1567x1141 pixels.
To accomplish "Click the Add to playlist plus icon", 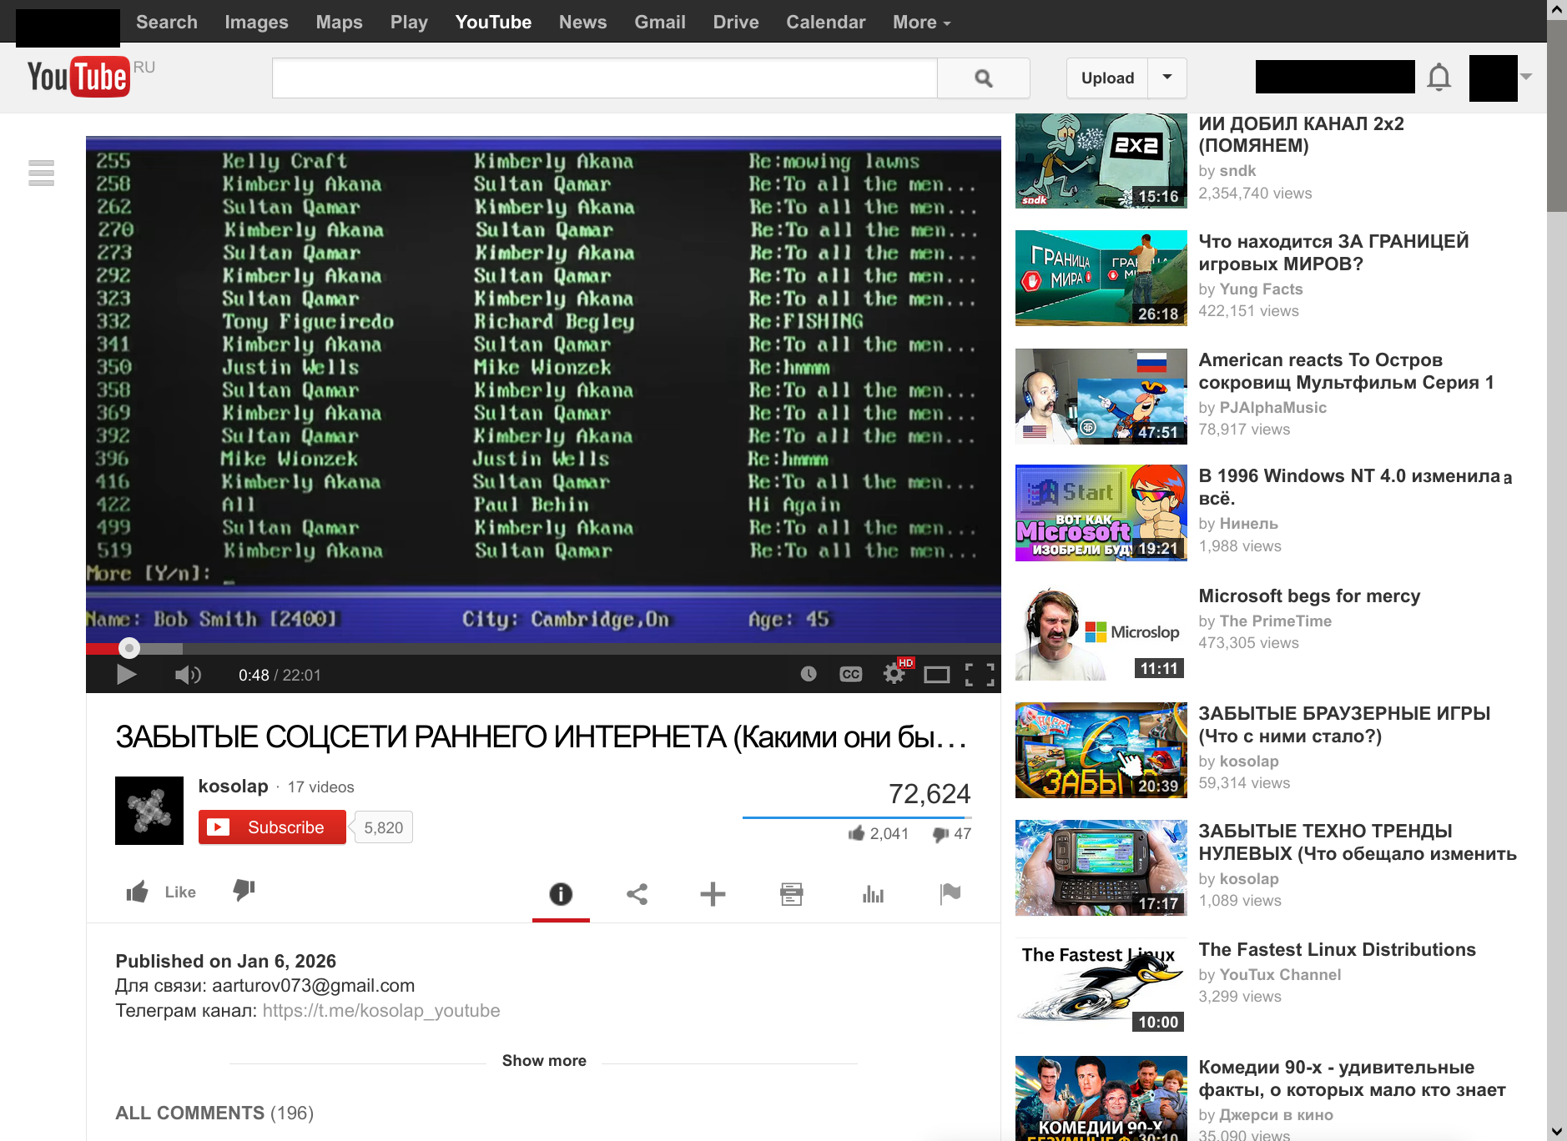I will click(713, 894).
